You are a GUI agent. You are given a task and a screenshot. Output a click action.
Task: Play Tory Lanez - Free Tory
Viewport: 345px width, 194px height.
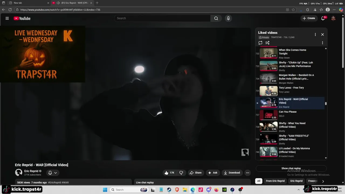click(290, 91)
